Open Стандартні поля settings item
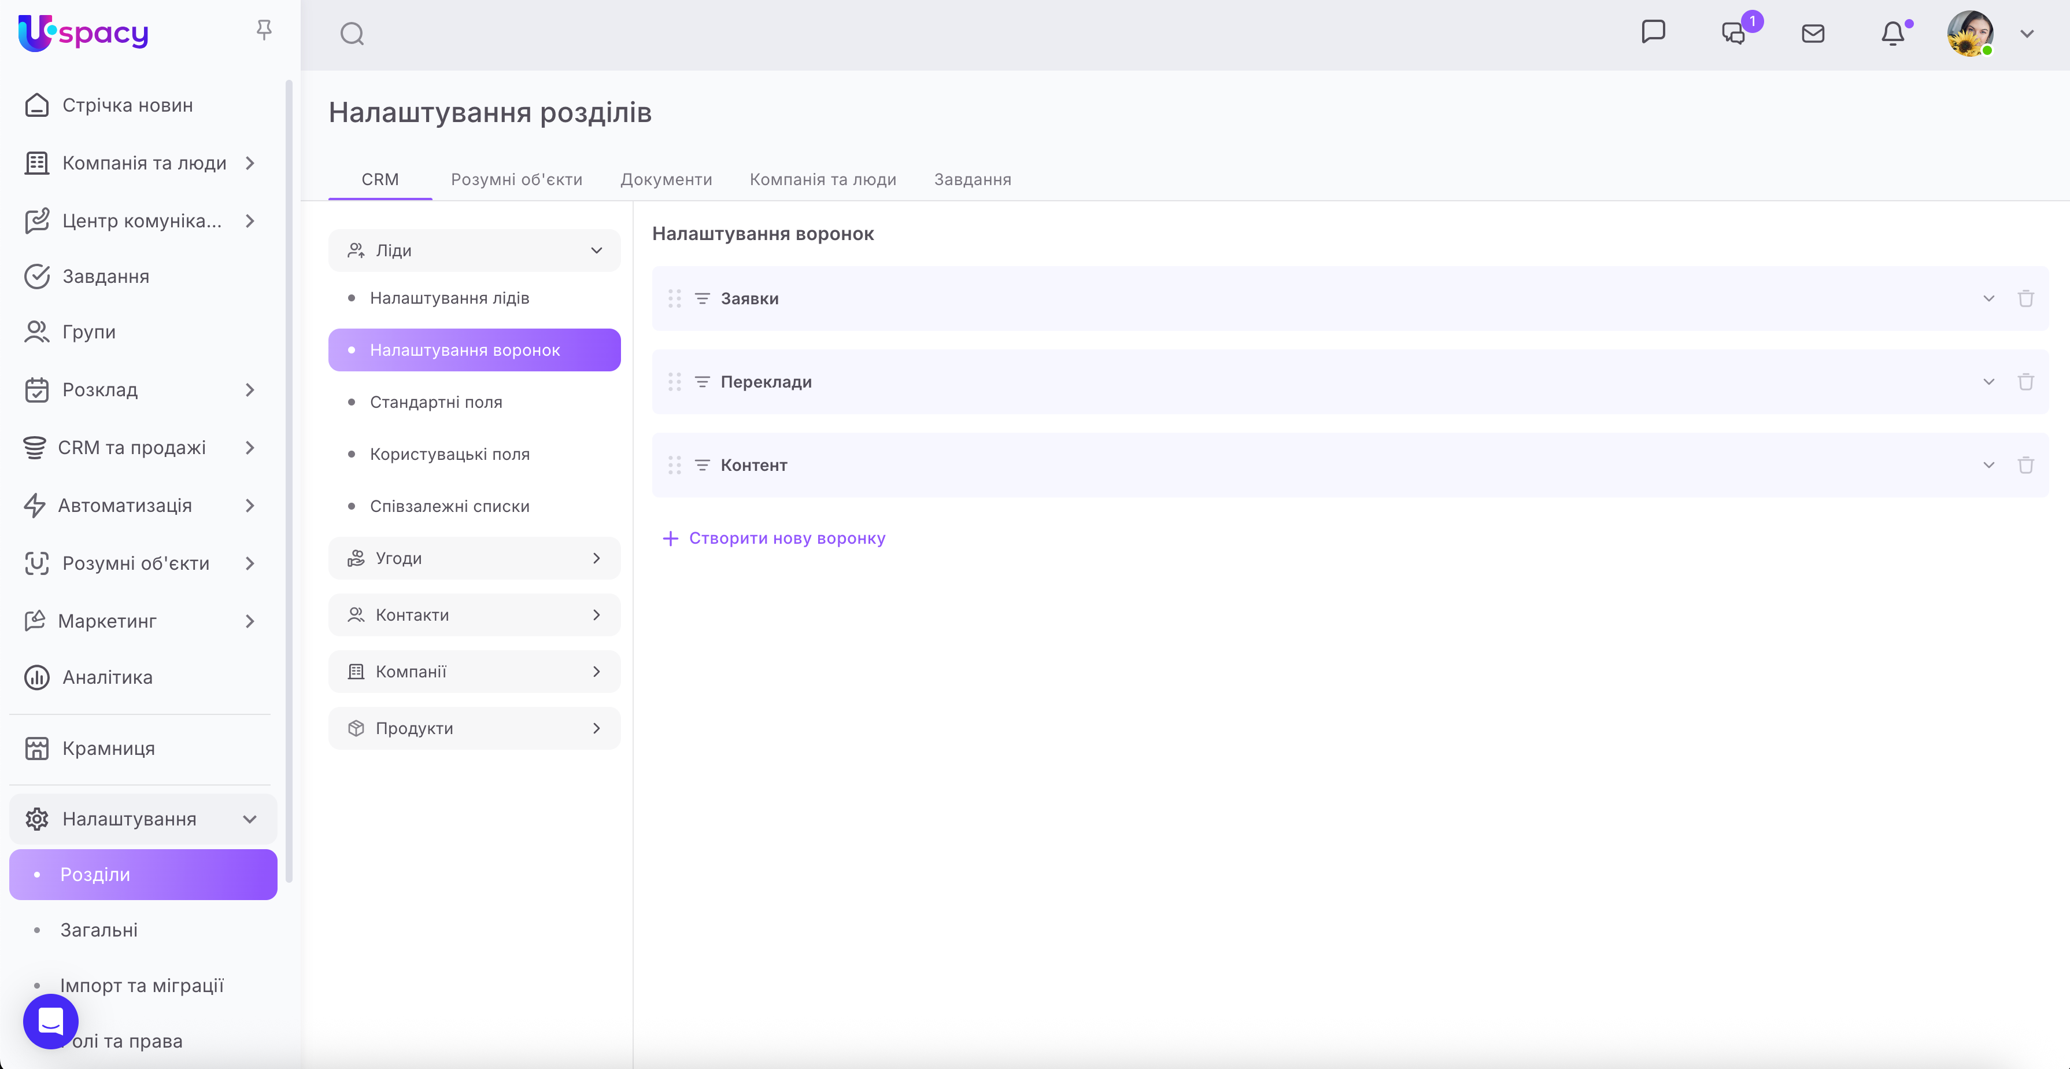Image resolution: width=2070 pixels, height=1069 pixels. (435, 402)
